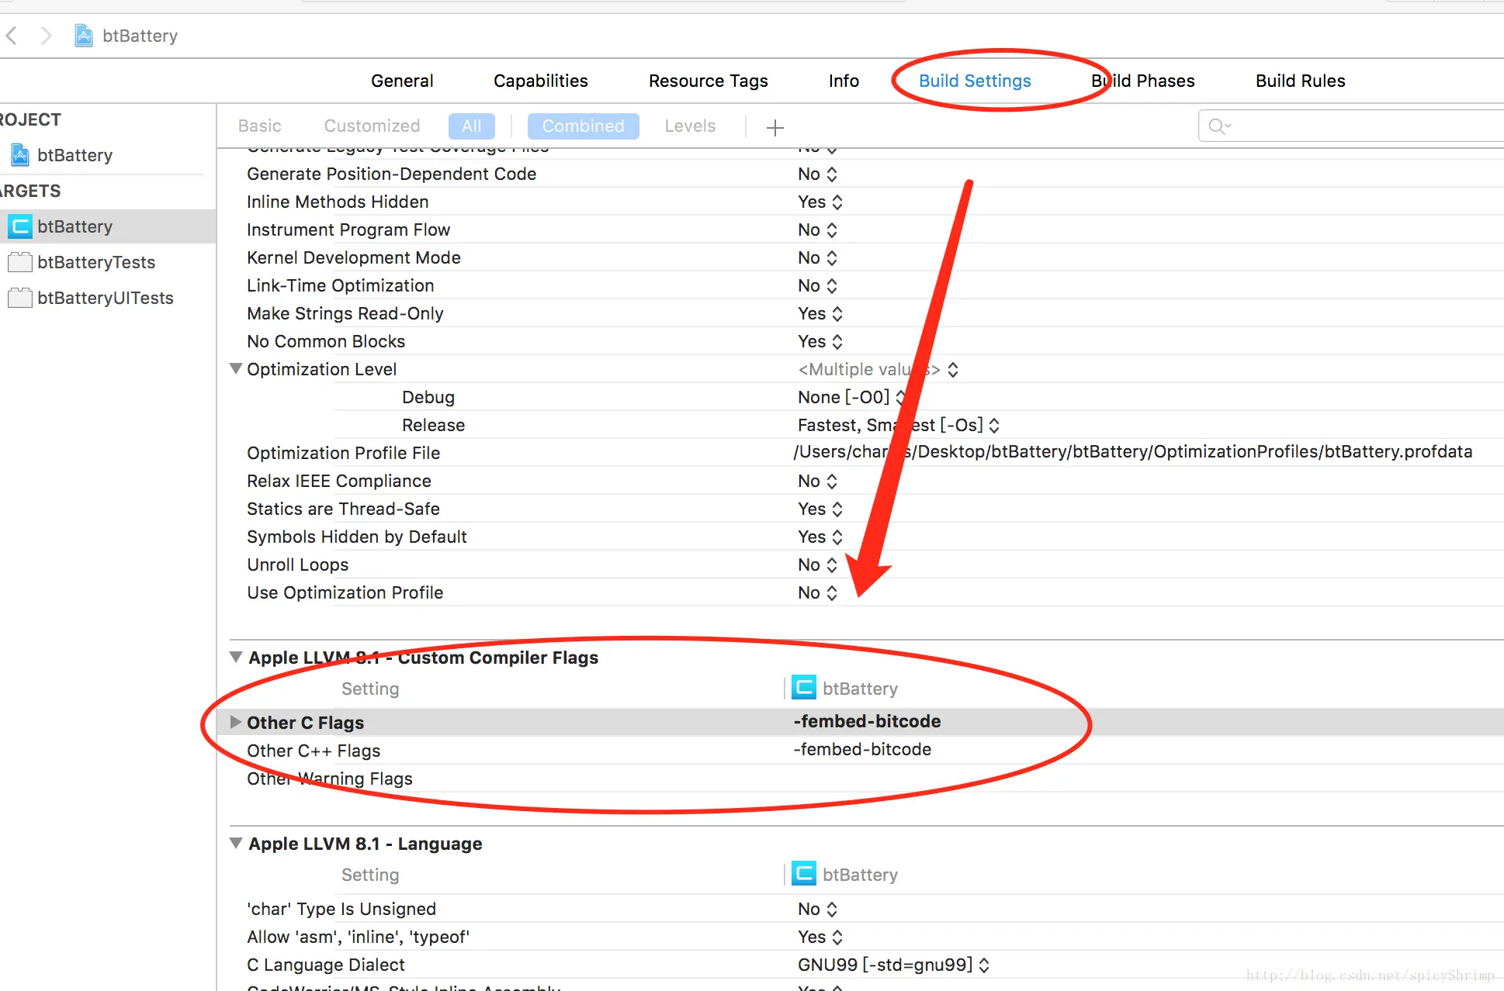Select the btBatteryUITests target icon

click(20, 298)
